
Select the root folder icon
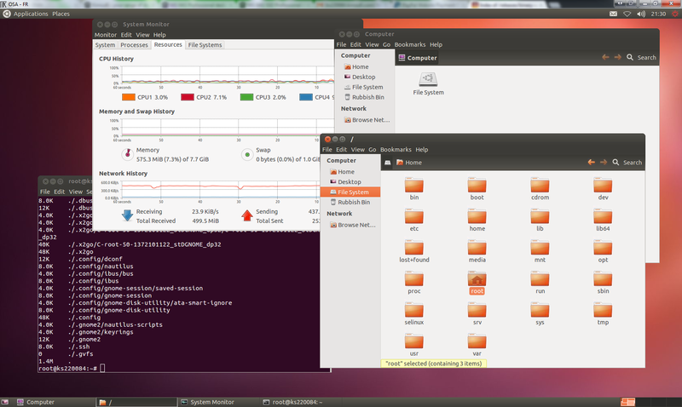[477, 280]
